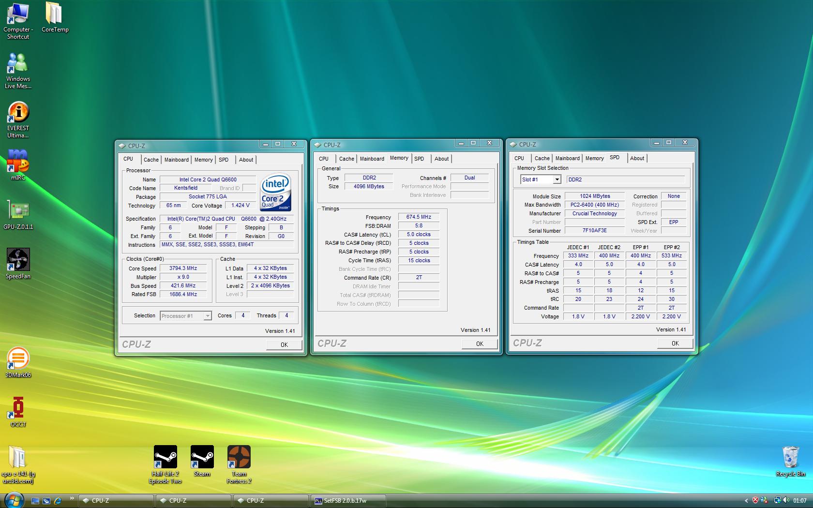This screenshot has height=508, width=813.
Task: Click the taskbar clock showing 01:07
Action: tap(800, 501)
